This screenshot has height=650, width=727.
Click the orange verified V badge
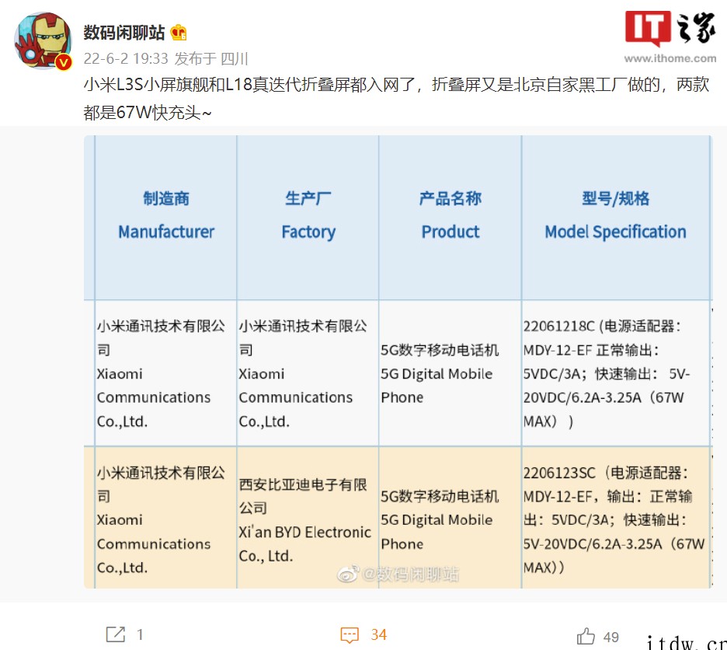click(64, 62)
